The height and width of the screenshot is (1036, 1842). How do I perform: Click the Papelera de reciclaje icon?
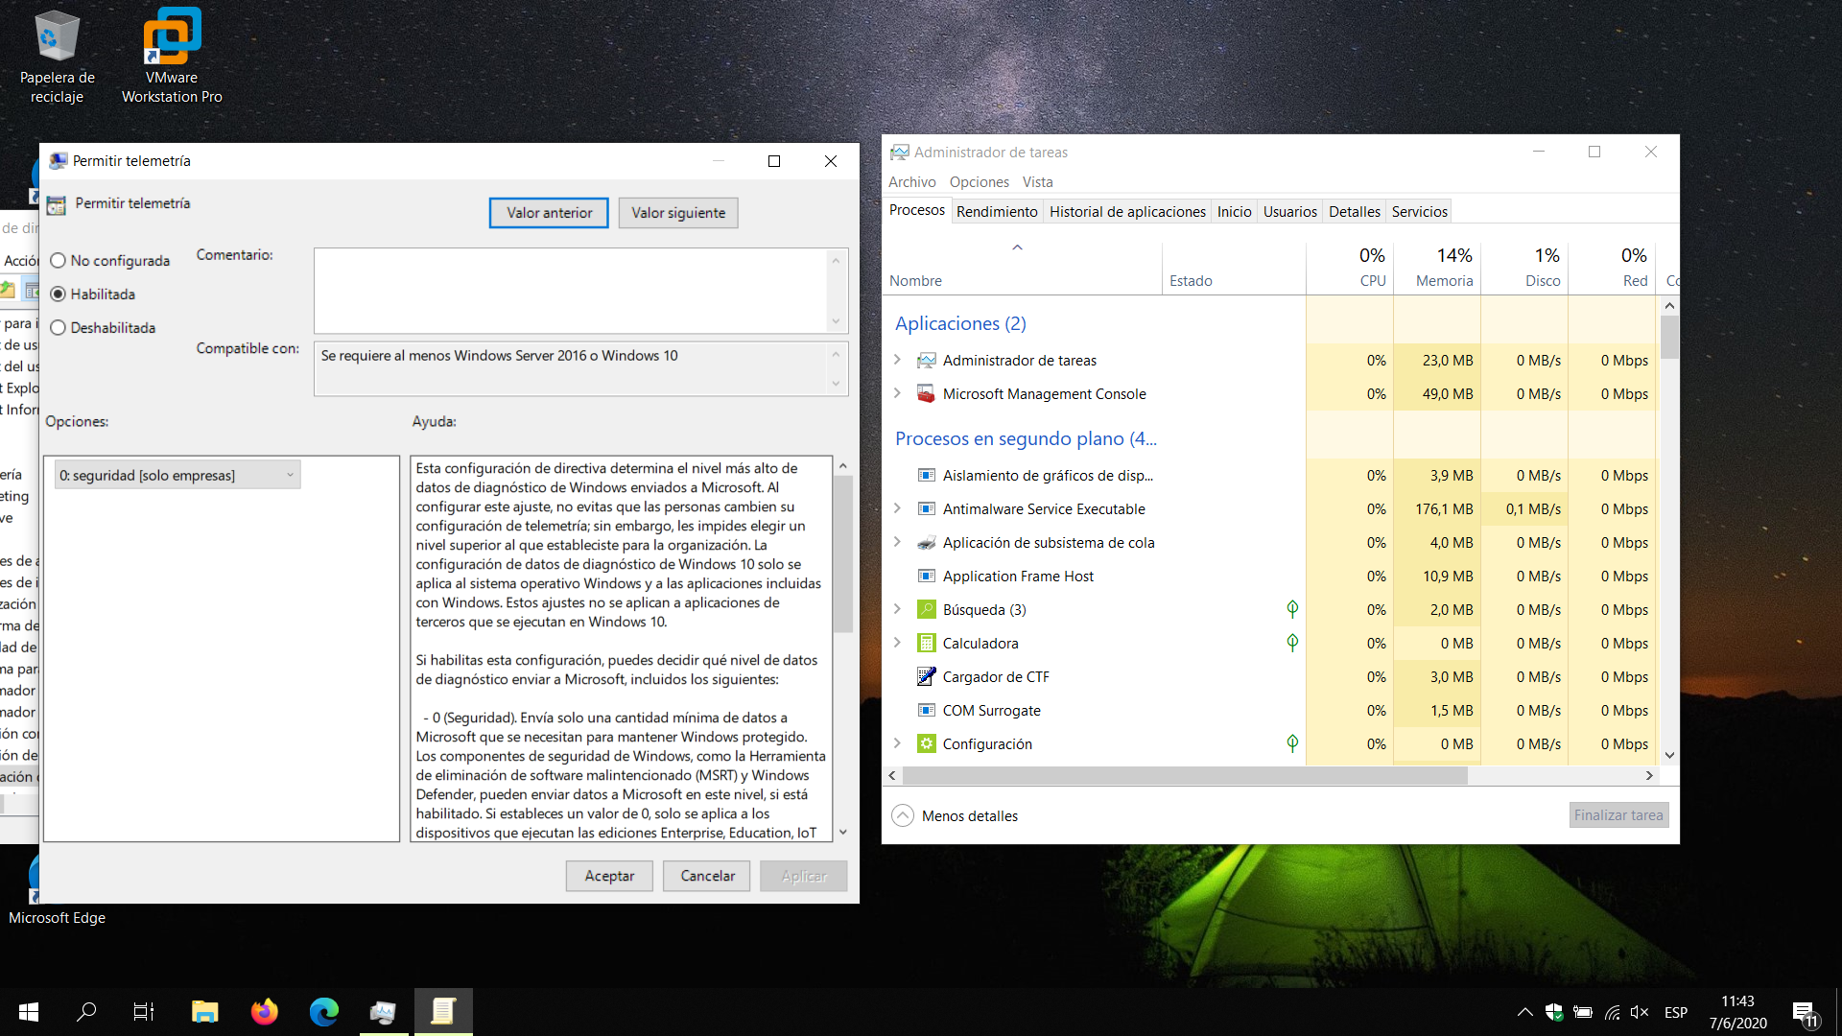click(x=57, y=38)
